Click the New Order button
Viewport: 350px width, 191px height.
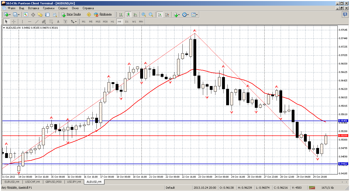71,15
